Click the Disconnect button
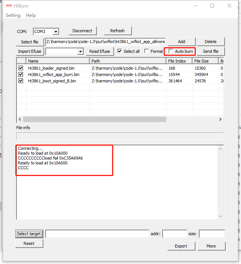The height and width of the screenshot is (264, 241). pos(83,31)
